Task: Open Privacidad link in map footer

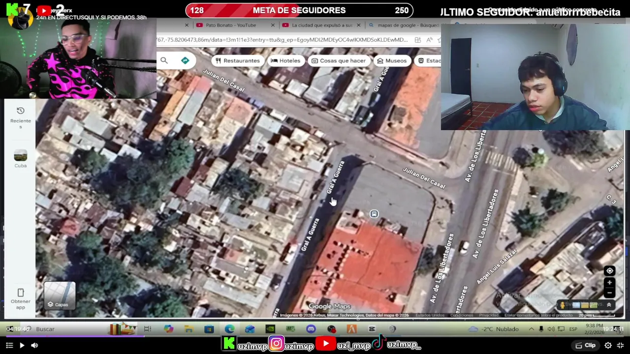Action: click(489, 315)
